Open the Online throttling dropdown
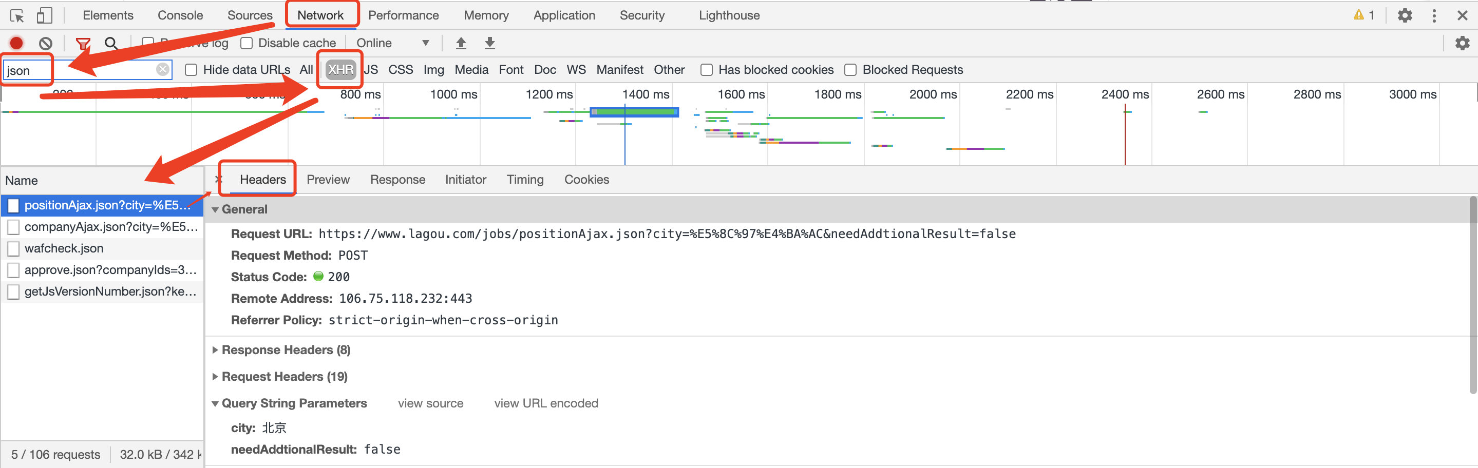This screenshot has height=468, width=1478. (393, 43)
